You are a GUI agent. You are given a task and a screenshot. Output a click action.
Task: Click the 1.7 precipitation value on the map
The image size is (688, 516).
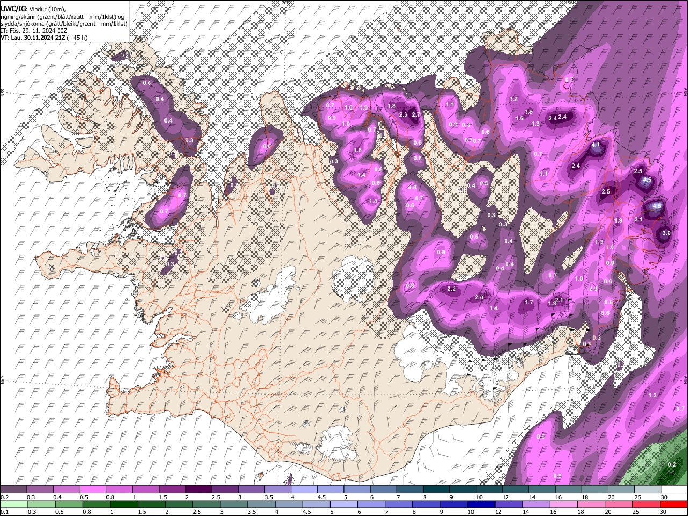pyautogui.click(x=529, y=303)
